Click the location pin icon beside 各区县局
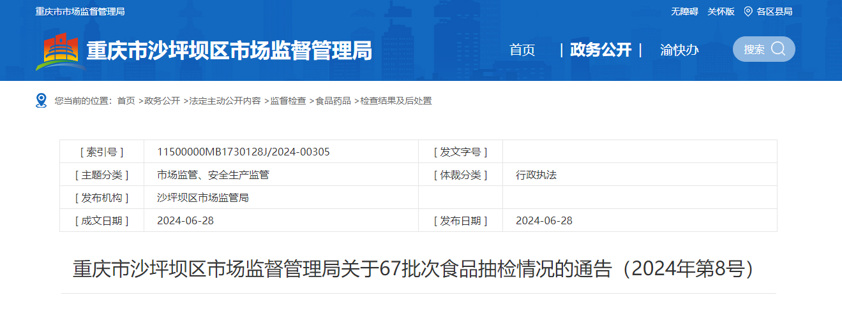Image resolution: width=842 pixels, height=309 pixels. click(x=748, y=11)
